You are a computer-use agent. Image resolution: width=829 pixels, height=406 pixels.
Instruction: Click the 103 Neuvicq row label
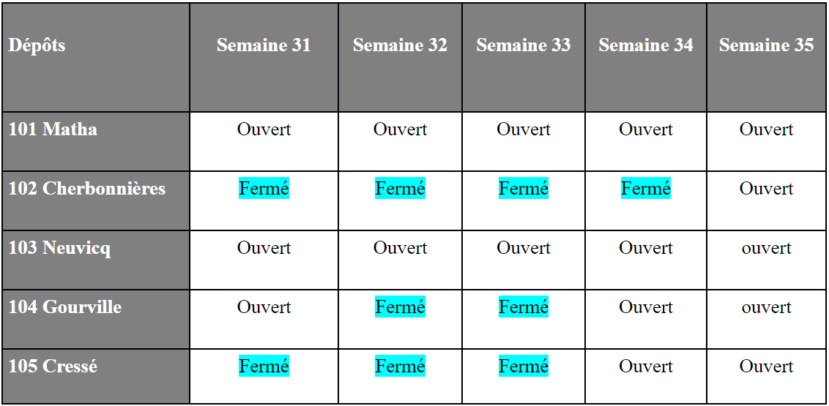click(60, 248)
